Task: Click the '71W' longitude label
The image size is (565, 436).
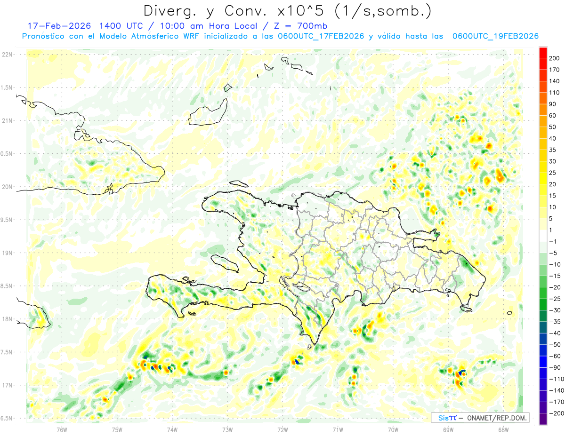Action: click(338, 429)
